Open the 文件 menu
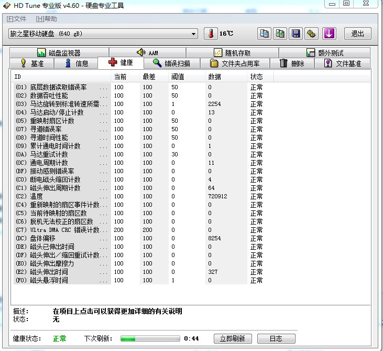The image size is (383, 351). [x=16, y=19]
